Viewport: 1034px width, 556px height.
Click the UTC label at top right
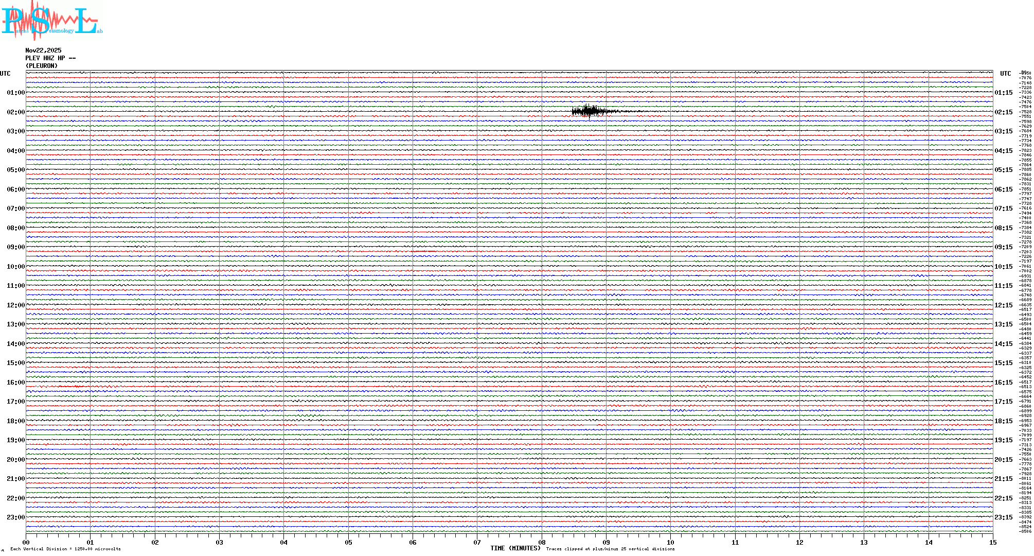tap(1005, 74)
